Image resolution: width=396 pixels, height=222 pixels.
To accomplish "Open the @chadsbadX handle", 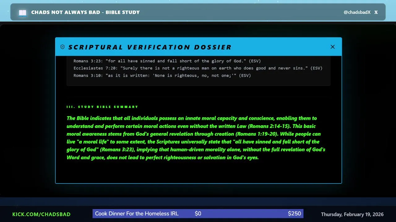I will [x=357, y=12].
